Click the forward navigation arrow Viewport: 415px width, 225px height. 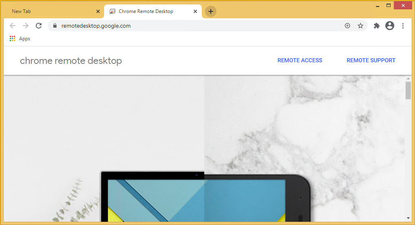coord(26,26)
